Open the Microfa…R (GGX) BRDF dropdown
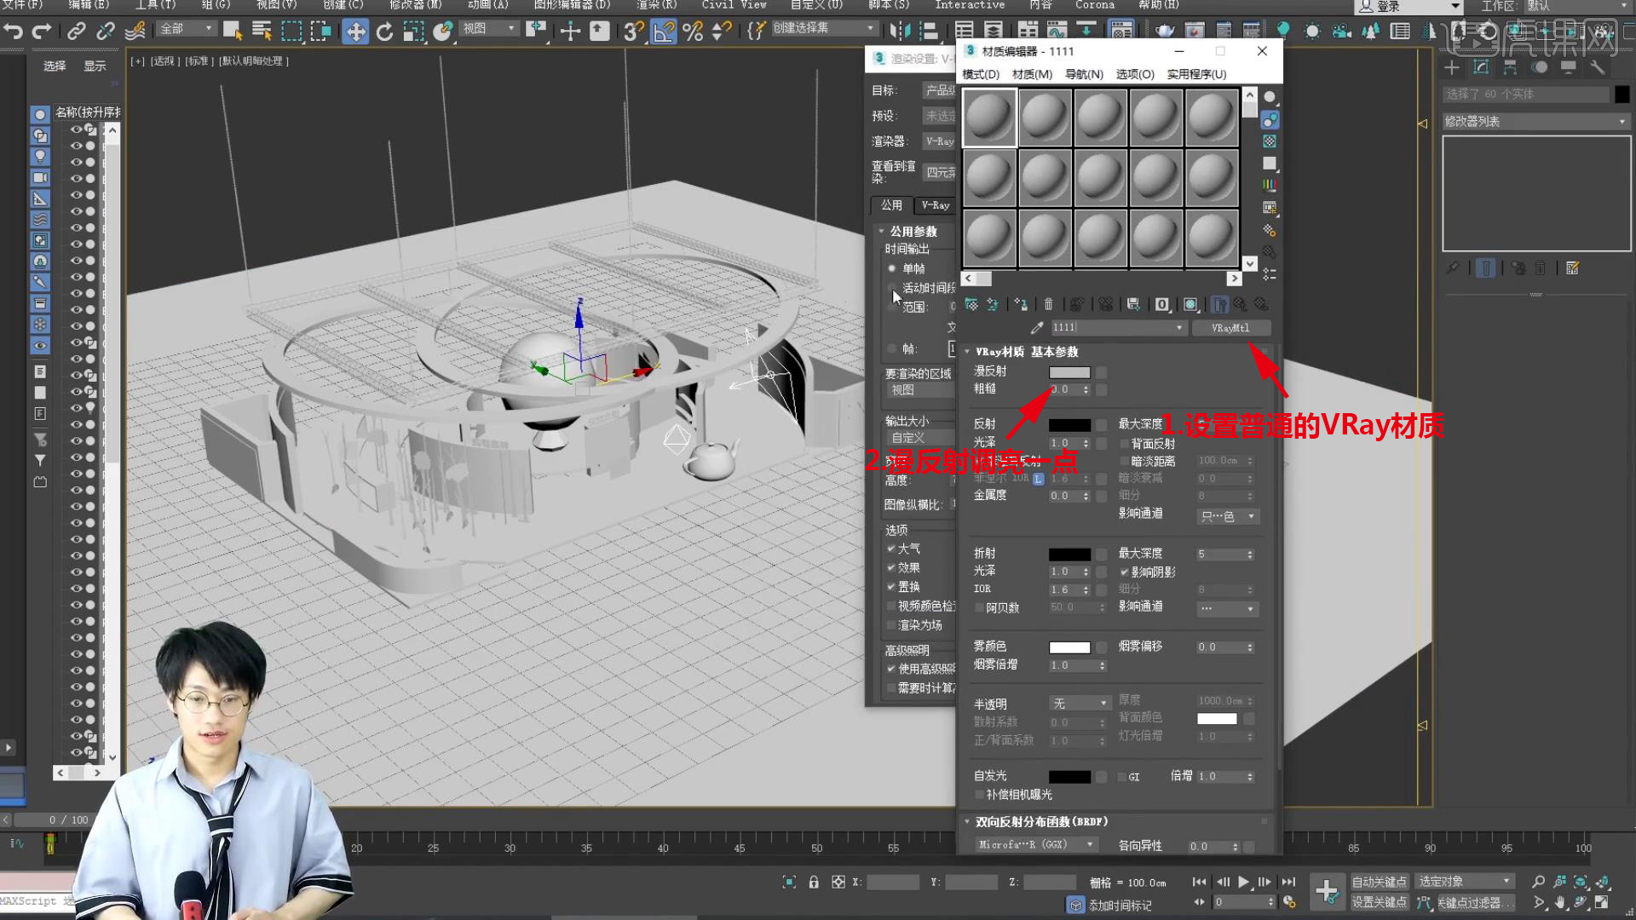1636x920 pixels. (1036, 844)
